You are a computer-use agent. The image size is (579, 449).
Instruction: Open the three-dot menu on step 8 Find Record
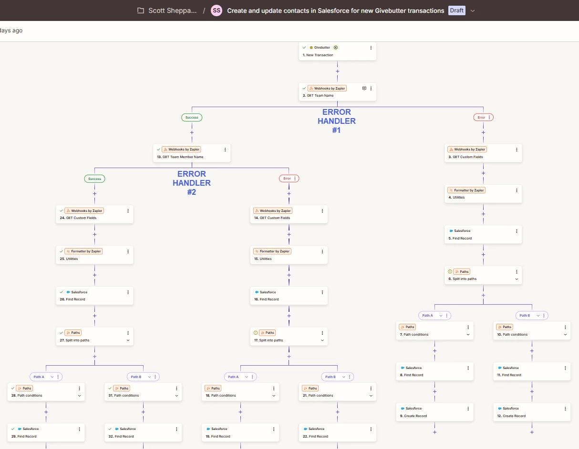(x=468, y=368)
